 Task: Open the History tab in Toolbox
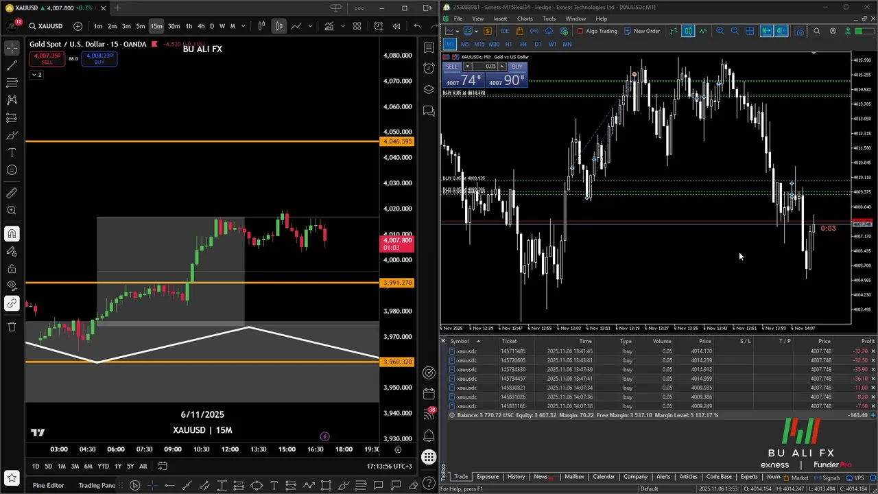516,477
